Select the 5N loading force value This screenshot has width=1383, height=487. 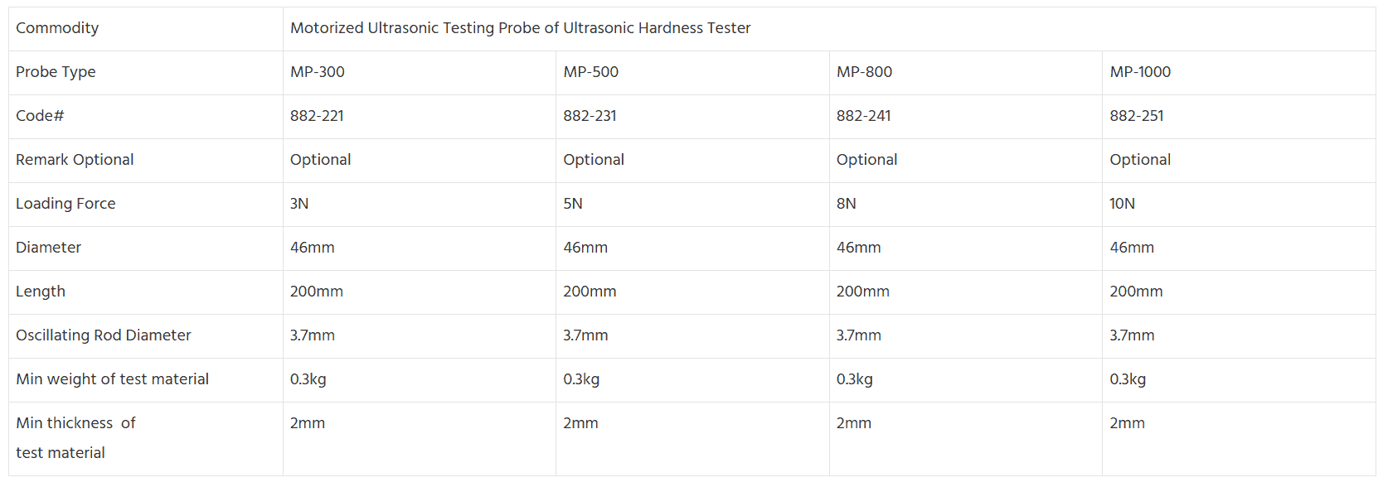573,204
